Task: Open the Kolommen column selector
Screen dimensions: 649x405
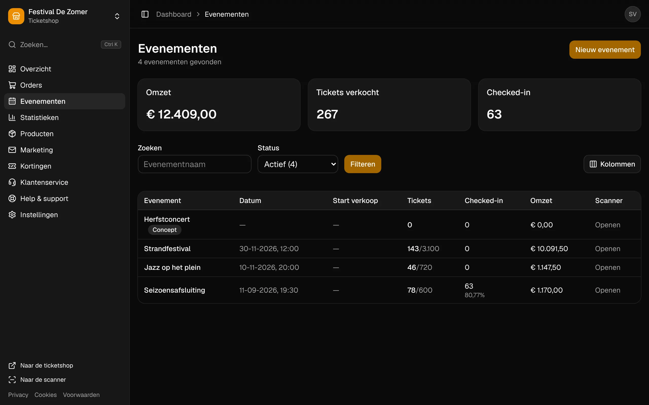Action: coord(612,164)
